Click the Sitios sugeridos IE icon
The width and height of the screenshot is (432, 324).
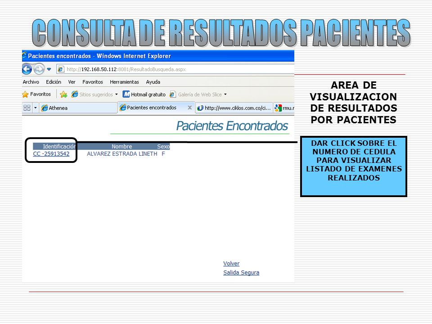pos(75,94)
